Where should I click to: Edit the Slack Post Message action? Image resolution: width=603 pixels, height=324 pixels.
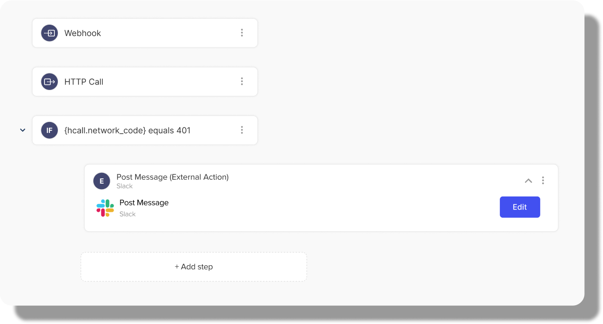click(520, 207)
